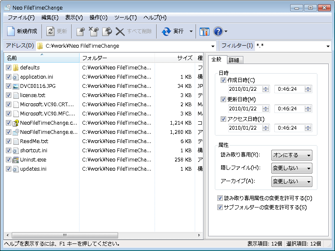335x251 pixels.
Task: Click the DVC00116.JPG image file icon
Action: (x=15, y=86)
